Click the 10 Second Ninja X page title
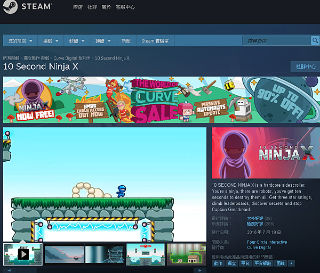This screenshot has height=273, width=320. tap(41, 67)
